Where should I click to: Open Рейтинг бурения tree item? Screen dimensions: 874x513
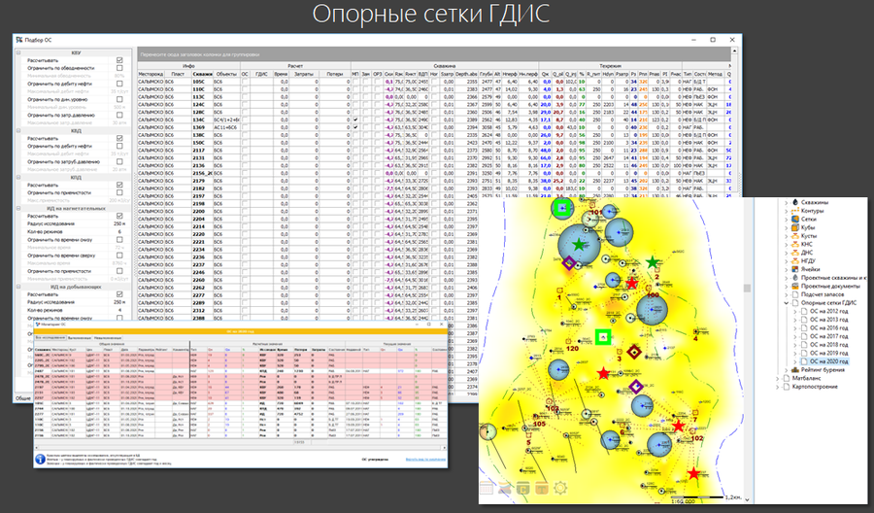pyautogui.click(x=823, y=370)
